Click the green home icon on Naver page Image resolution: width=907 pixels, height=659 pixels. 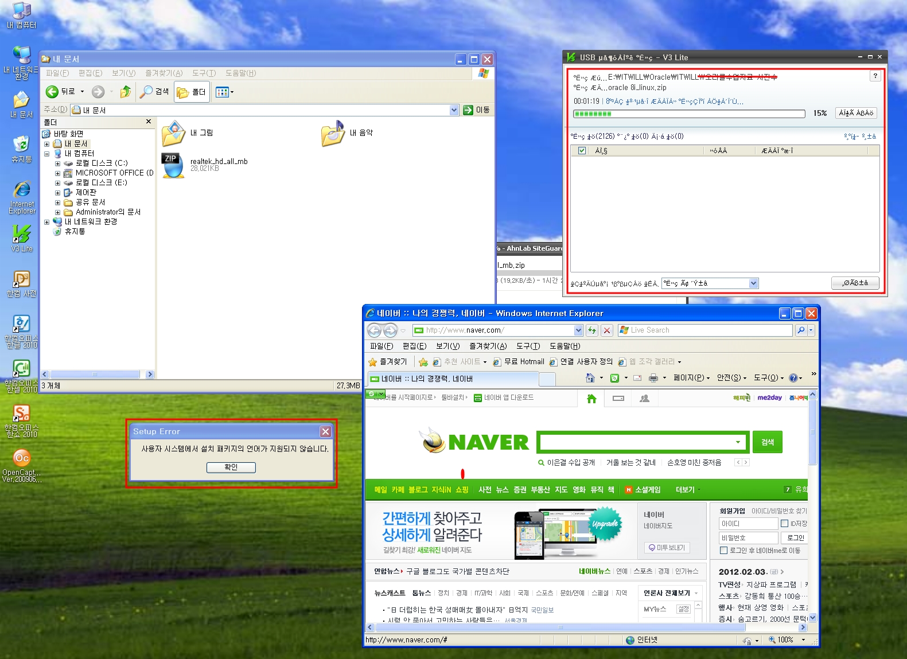(591, 399)
